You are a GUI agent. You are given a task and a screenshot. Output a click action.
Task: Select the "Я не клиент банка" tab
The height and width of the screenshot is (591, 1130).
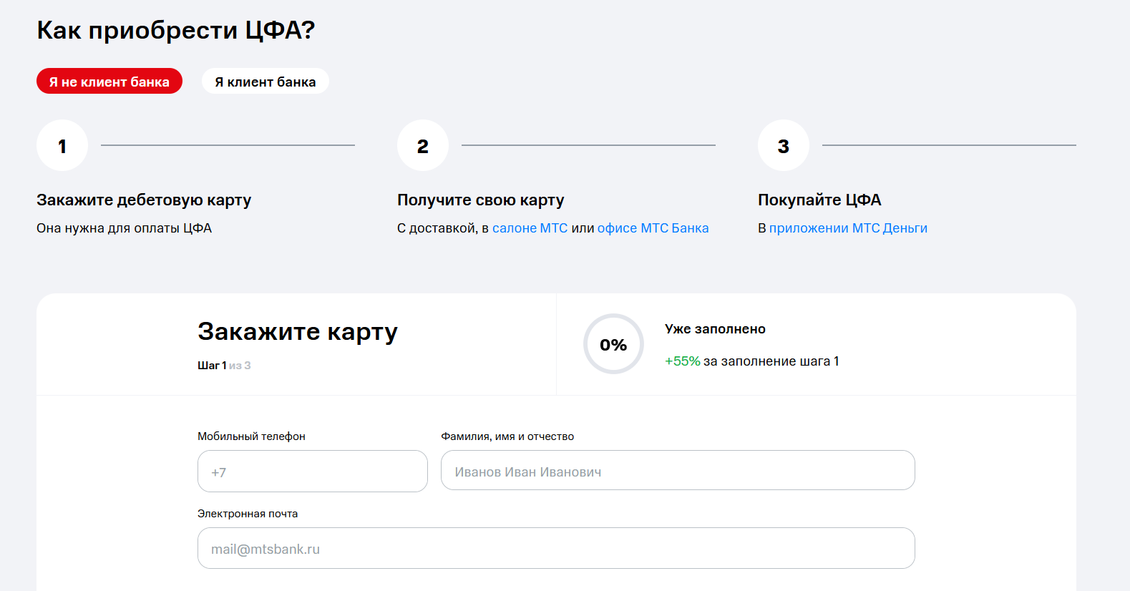pyautogui.click(x=109, y=82)
